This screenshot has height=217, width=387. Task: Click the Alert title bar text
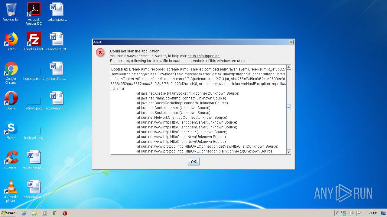pos(97,42)
